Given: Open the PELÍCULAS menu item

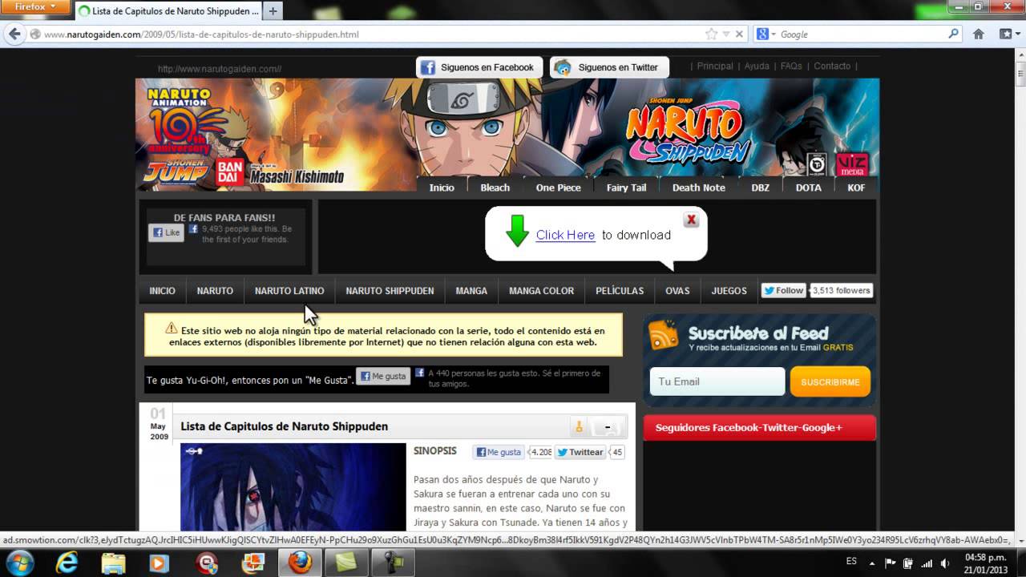Looking at the screenshot, I should [x=620, y=291].
